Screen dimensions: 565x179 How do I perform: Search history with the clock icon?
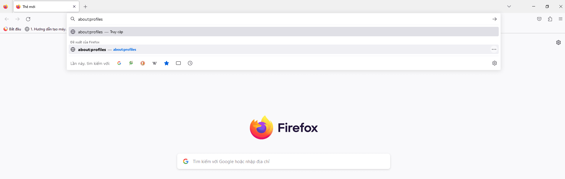click(190, 63)
